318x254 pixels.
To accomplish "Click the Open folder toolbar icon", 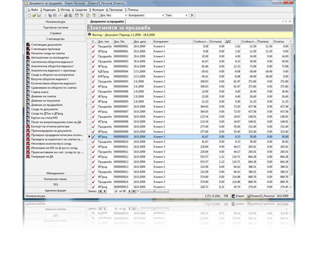I will (x=34, y=16).
